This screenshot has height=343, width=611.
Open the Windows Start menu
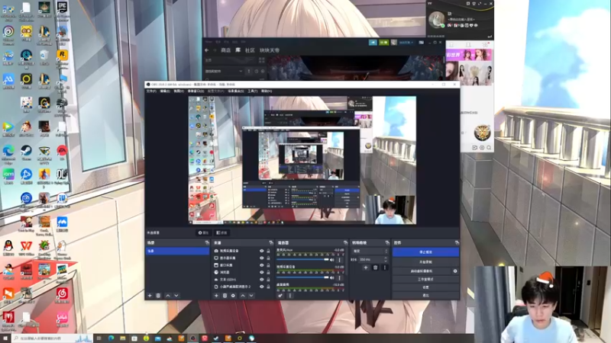click(5, 338)
